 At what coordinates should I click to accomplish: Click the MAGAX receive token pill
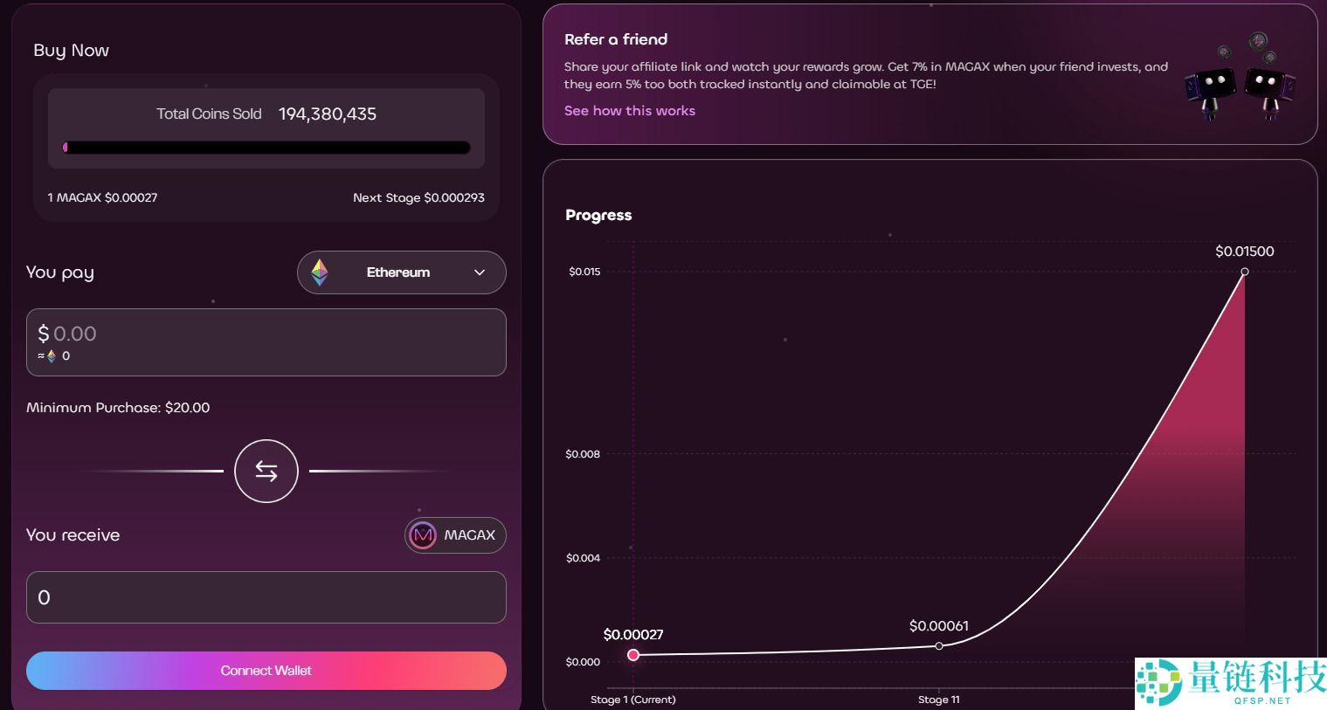(x=455, y=535)
